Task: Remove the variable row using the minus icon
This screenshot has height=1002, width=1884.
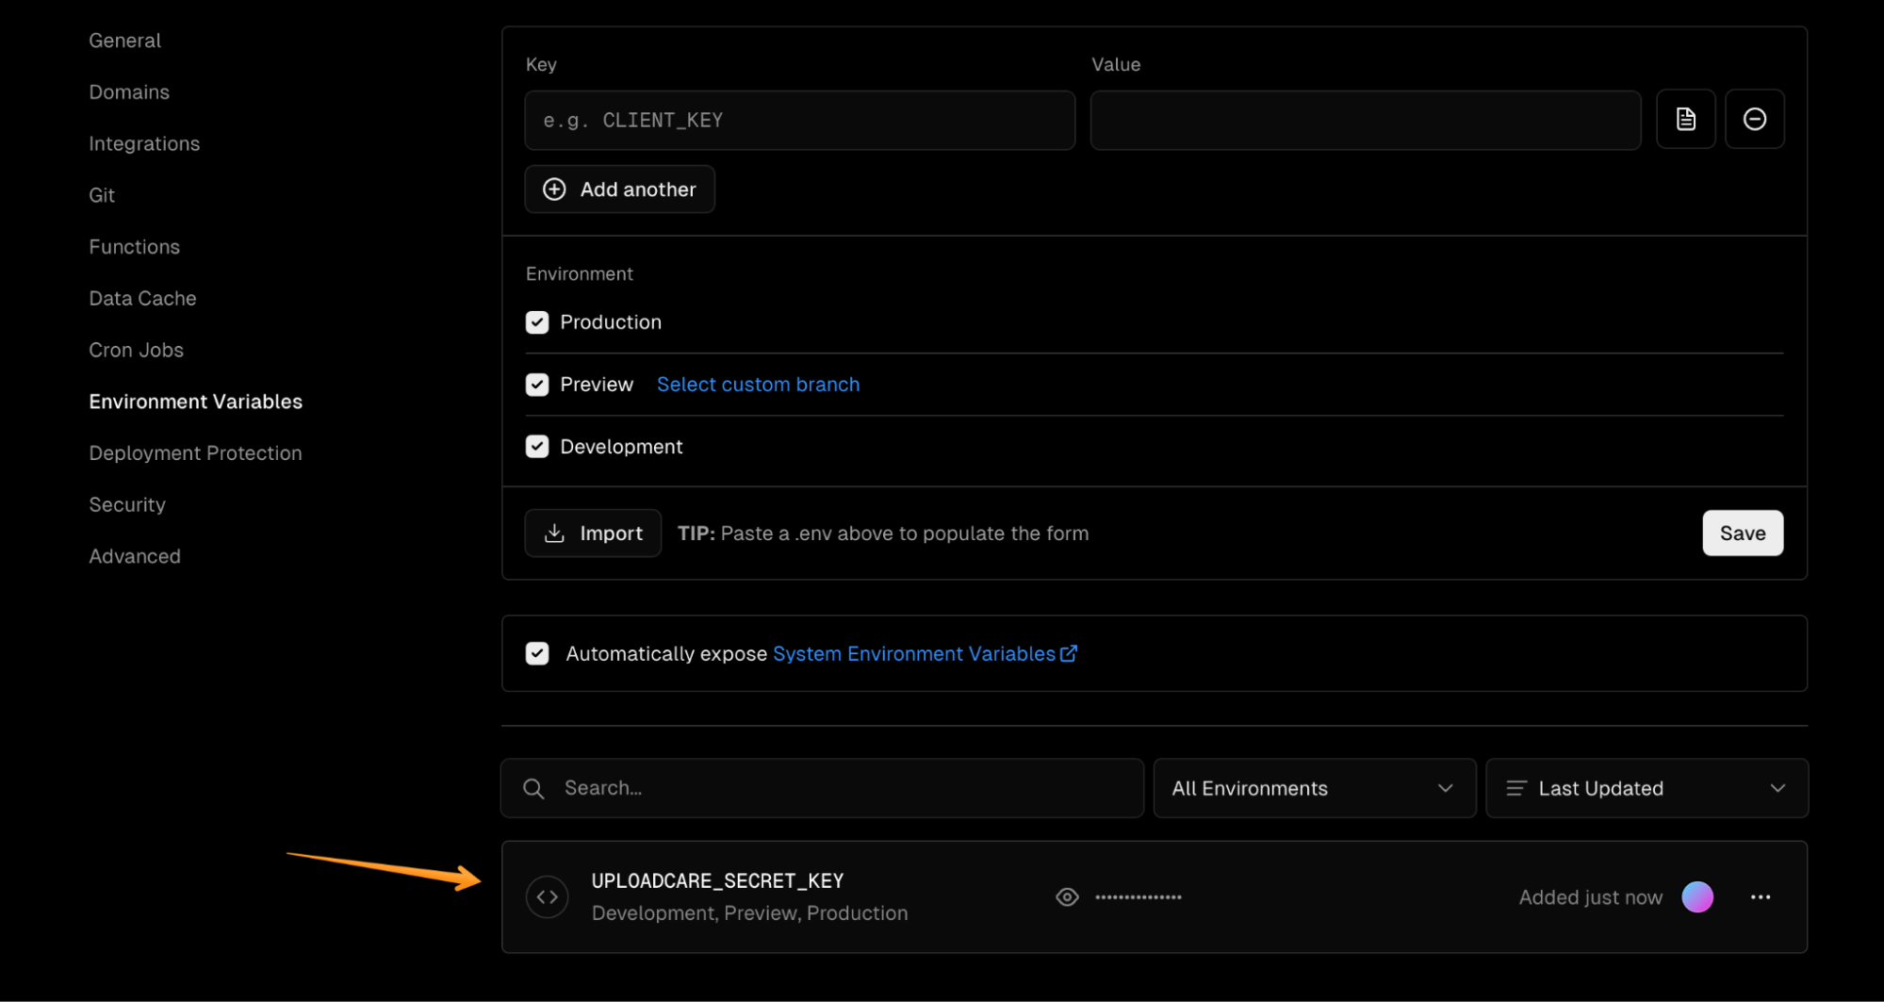Action: coord(1754,119)
